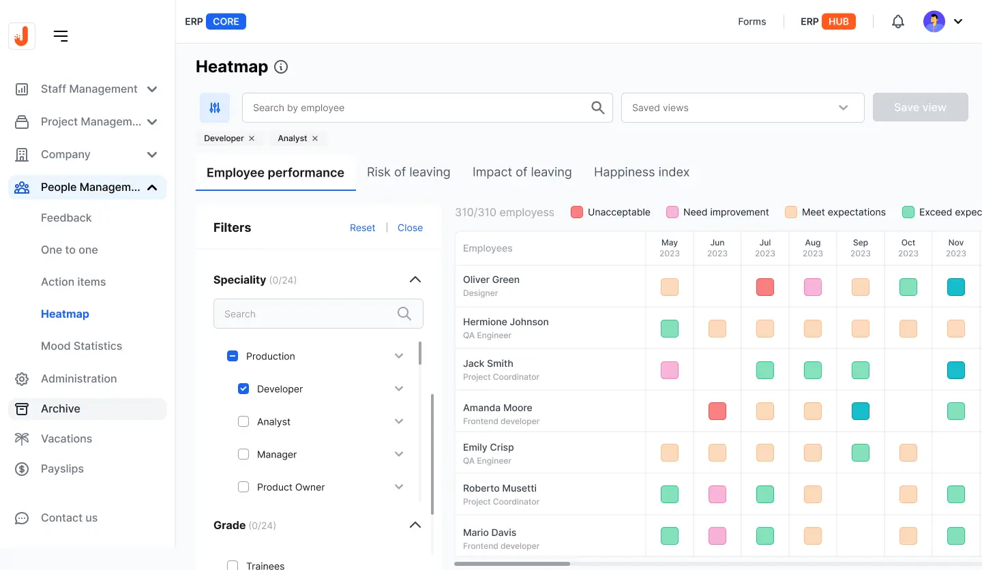Expand the Manager speciality entry
Viewport: 982px width, 570px height.
click(x=399, y=453)
